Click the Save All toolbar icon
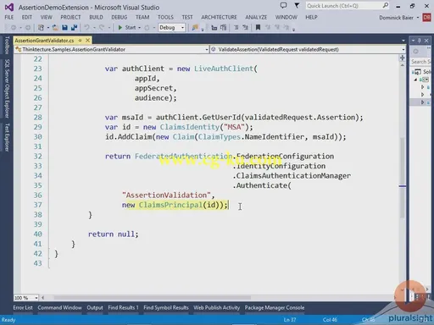This screenshot has height=325, width=434. click(x=74, y=28)
